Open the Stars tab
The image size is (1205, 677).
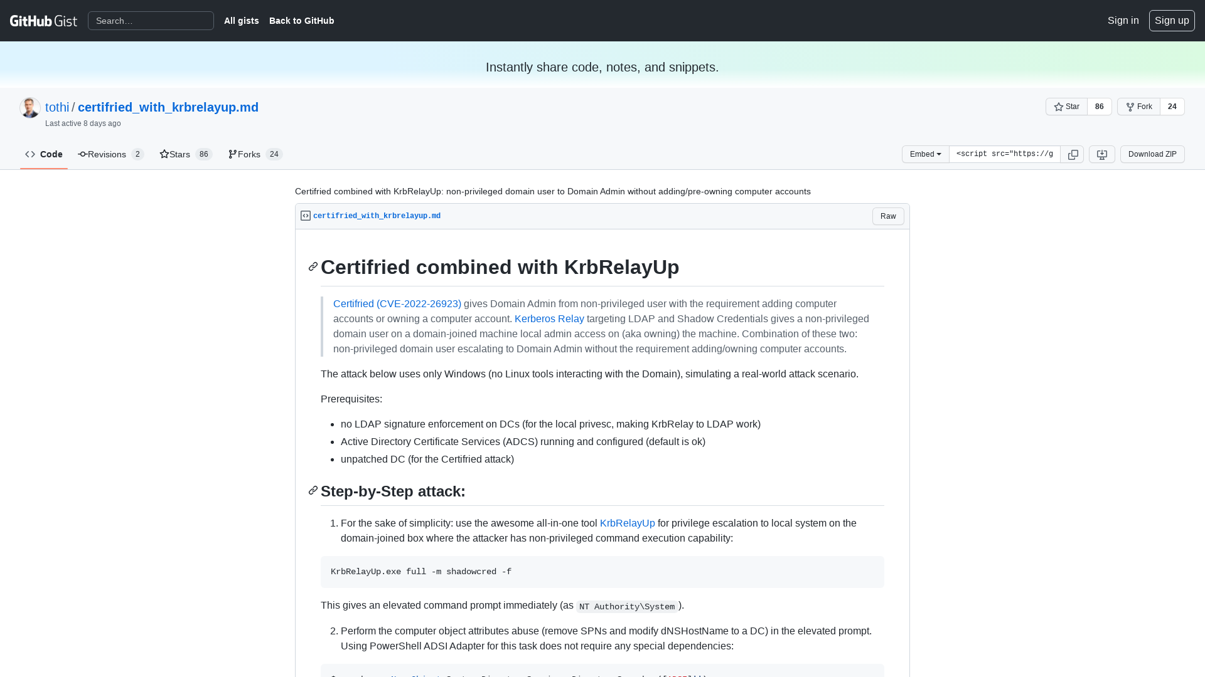[186, 154]
